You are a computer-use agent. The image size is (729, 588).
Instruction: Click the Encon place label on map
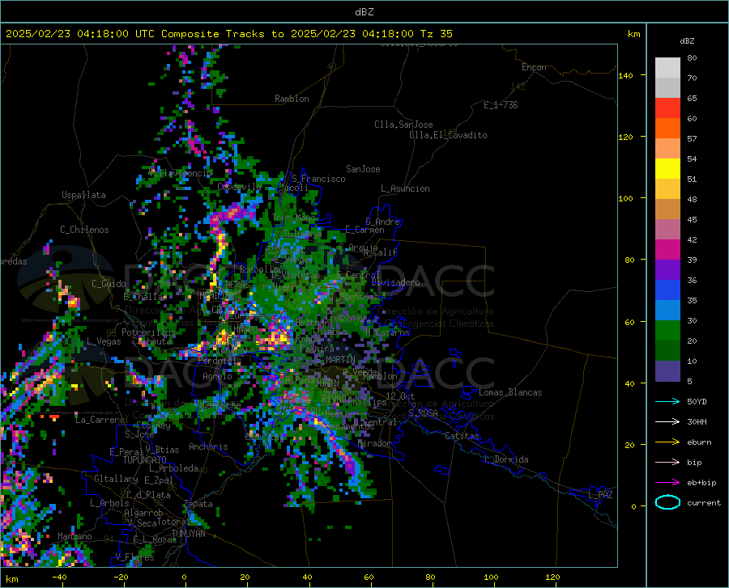pos(534,67)
